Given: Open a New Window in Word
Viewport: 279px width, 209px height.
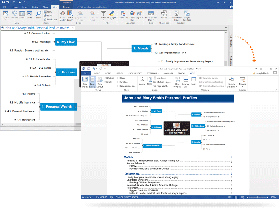Looking at the screenshot, I should (x=177, y=82).
